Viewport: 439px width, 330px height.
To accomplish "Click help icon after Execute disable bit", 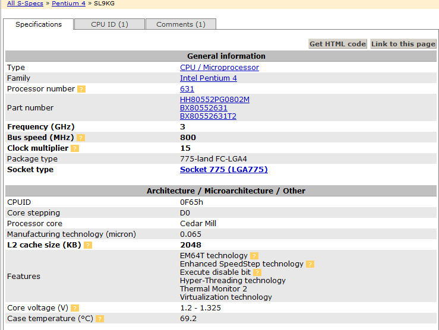I will pyautogui.click(x=257, y=272).
